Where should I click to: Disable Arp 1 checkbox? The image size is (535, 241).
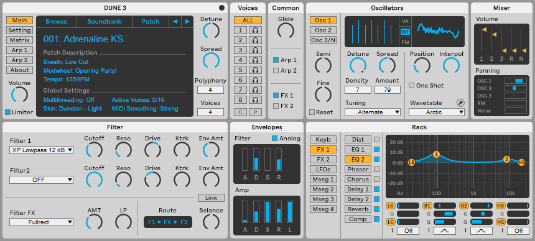pyautogui.click(x=276, y=60)
